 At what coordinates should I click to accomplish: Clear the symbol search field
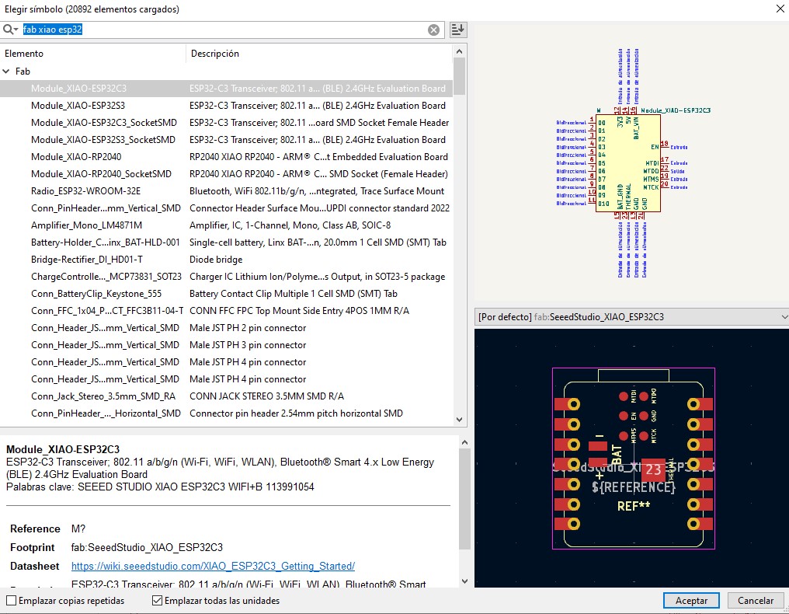pos(433,30)
